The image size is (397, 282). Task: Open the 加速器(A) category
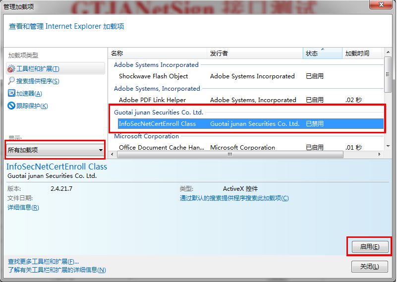29,93
